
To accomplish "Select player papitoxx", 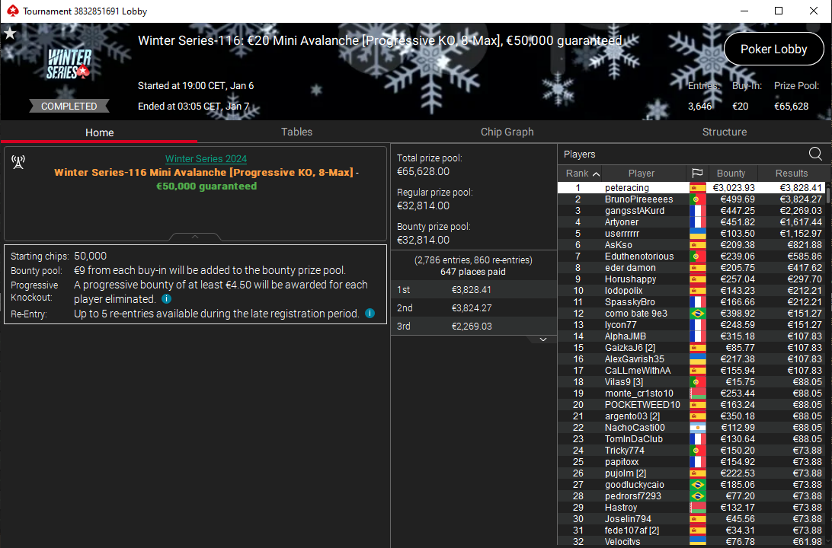I will pos(691,461).
